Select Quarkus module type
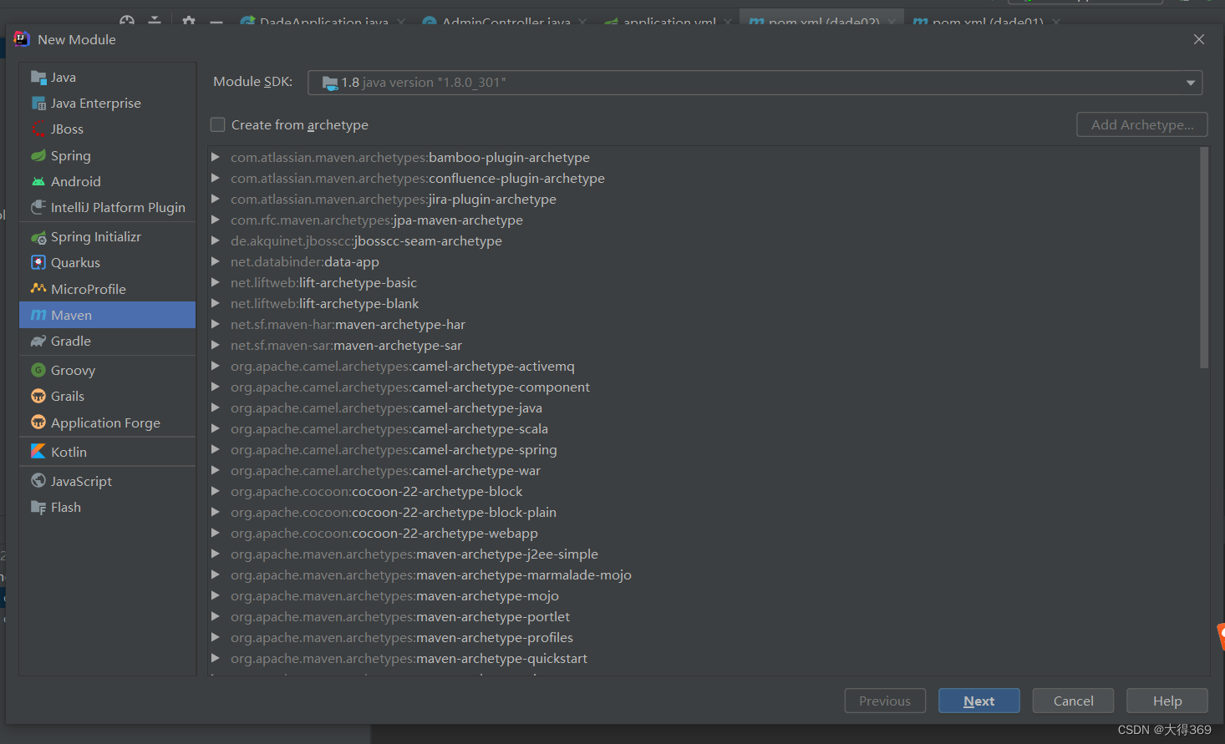This screenshot has height=744, width=1225. [108, 263]
